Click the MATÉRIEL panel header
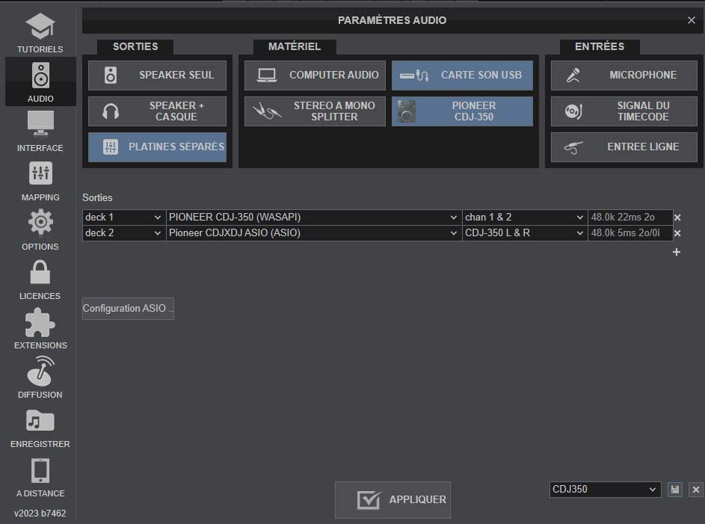Screen dimensions: 705x524 point(295,47)
